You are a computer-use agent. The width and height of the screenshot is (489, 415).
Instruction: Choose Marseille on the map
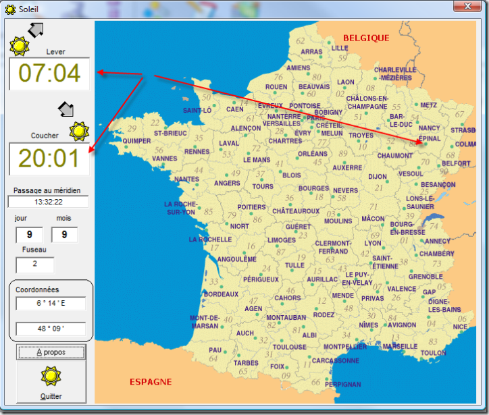point(400,346)
